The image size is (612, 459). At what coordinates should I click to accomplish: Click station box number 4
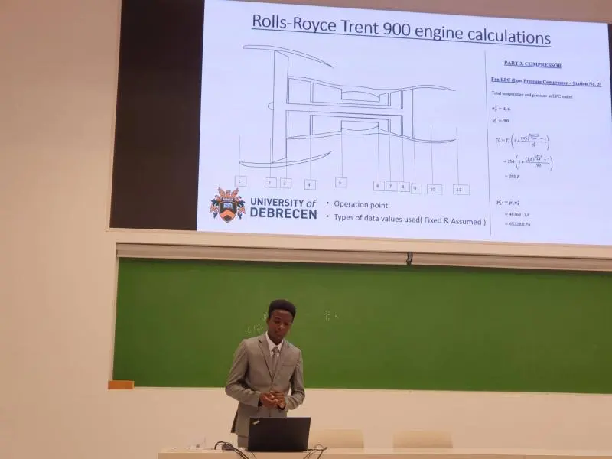310,184
